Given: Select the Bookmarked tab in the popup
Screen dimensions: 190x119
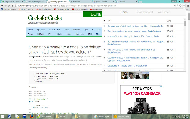Looking at the screenshot, I should [x=144, y=12].
